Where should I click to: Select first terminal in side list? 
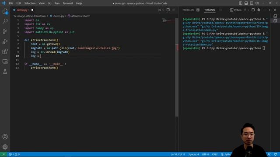tap(275, 16)
